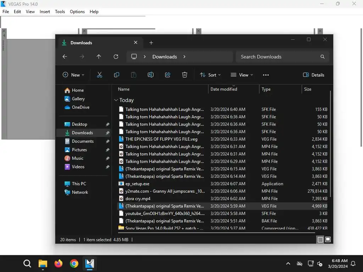Image resolution: width=363 pixels, height=272 pixels.
Task: Select Documents in navigation pane
Action: point(84,141)
